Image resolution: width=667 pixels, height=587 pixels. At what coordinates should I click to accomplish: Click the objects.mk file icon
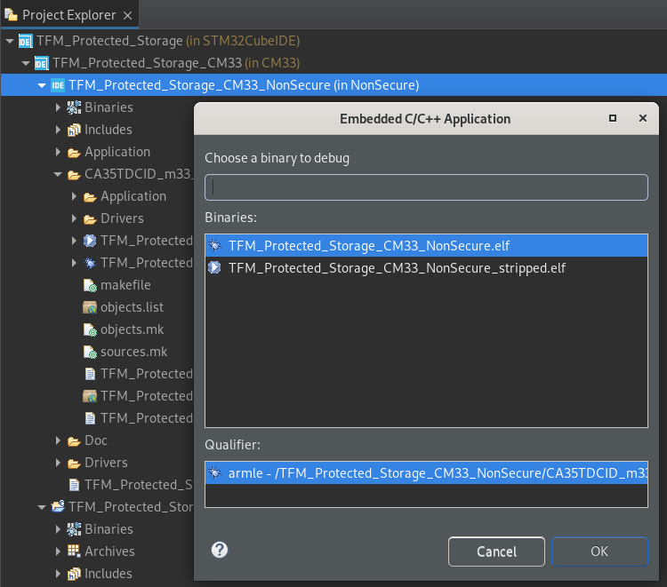coord(90,329)
